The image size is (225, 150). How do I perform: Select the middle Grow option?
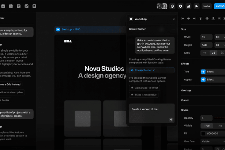214,53
